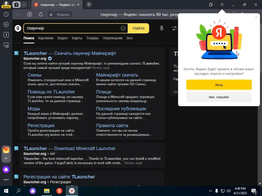
Task: Click the sidebar tabs icon showing 1
Action: [6, 35]
